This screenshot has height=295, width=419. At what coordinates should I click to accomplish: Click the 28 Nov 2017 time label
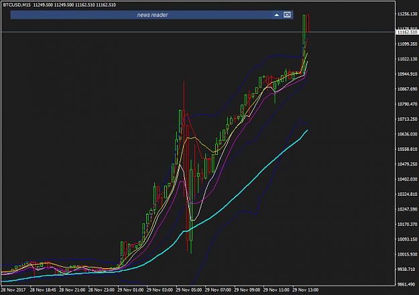(x=13, y=290)
